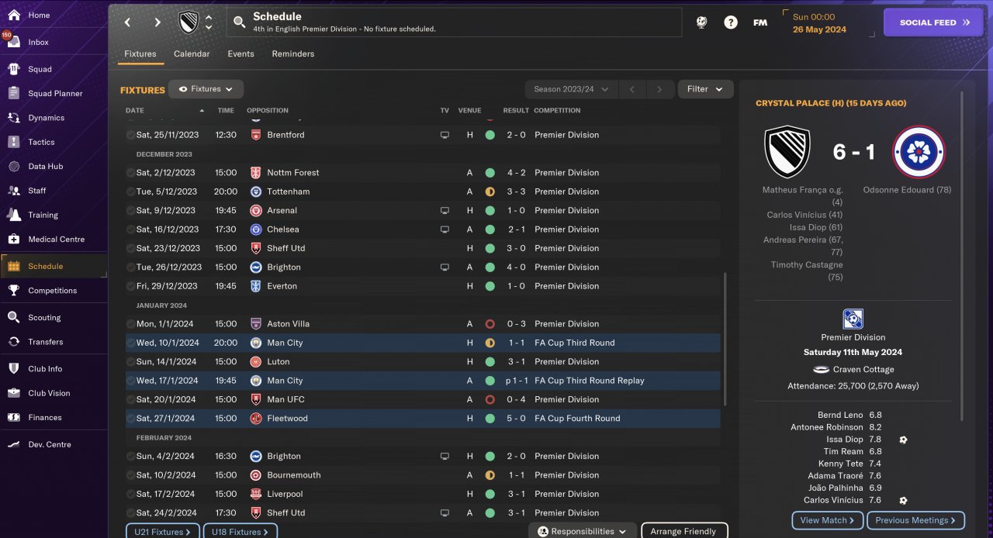
Task: Click the club badge in top bar
Action: pos(189,22)
